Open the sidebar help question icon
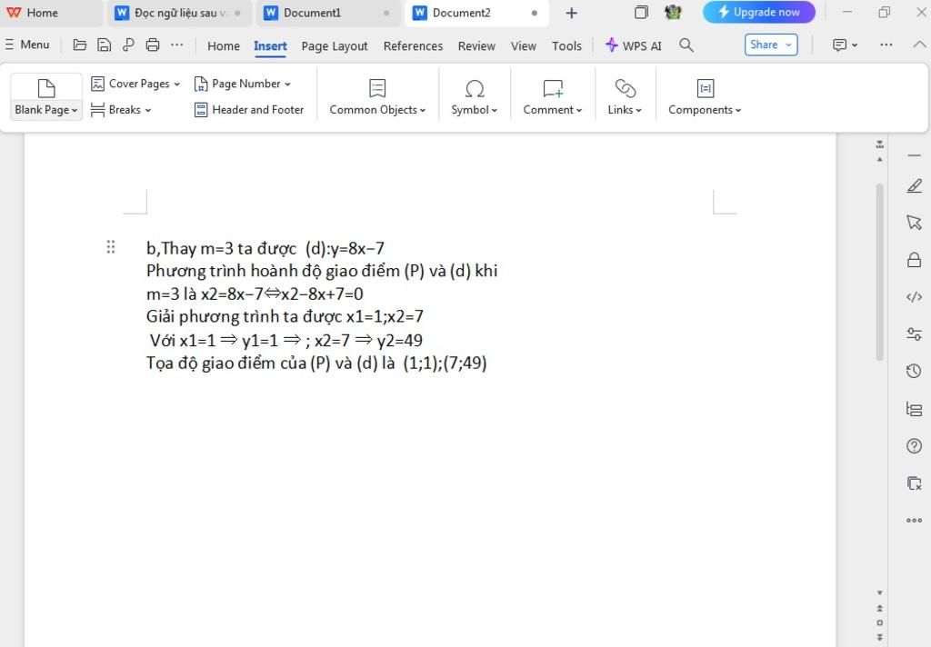The width and height of the screenshot is (931, 647). [x=915, y=446]
